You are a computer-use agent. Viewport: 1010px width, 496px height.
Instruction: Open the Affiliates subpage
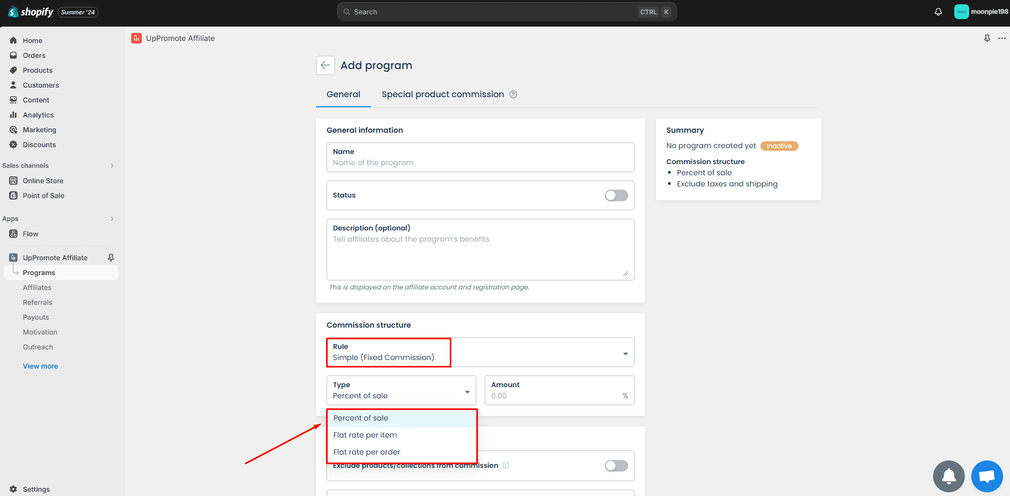click(x=37, y=287)
